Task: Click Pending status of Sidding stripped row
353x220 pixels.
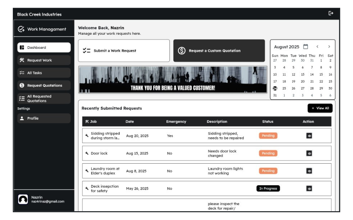Action: (268, 136)
